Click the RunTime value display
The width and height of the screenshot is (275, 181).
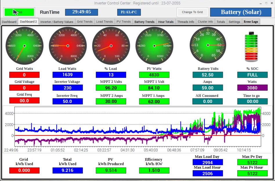point(82,12)
